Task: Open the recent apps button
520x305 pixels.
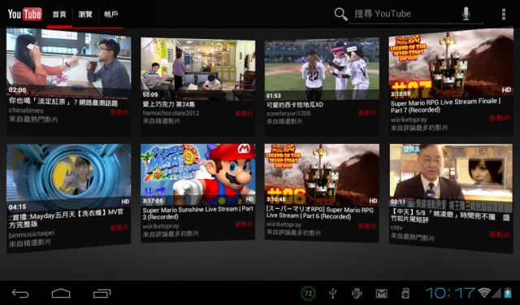Action: pos(102,294)
